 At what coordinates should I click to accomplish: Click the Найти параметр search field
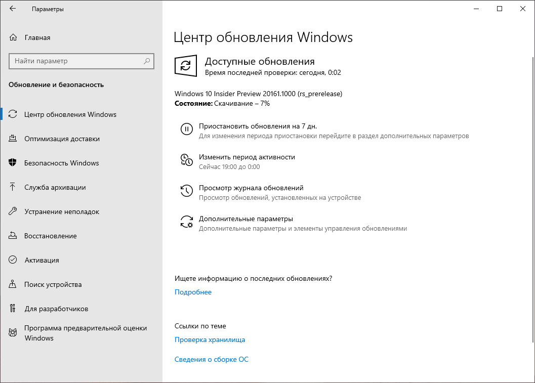(x=81, y=61)
